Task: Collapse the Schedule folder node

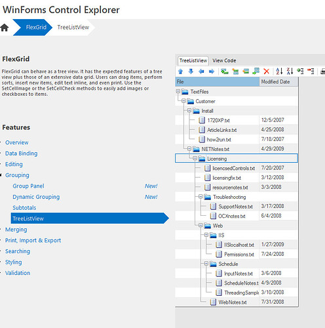Action: click(x=206, y=264)
